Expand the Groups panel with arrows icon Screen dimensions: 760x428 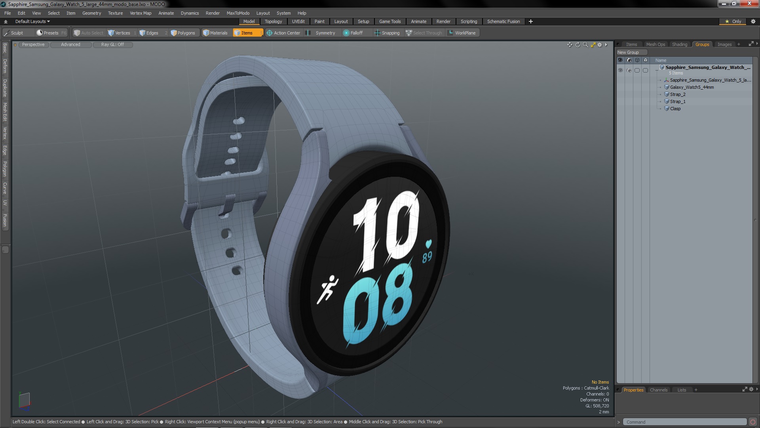pos(751,44)
